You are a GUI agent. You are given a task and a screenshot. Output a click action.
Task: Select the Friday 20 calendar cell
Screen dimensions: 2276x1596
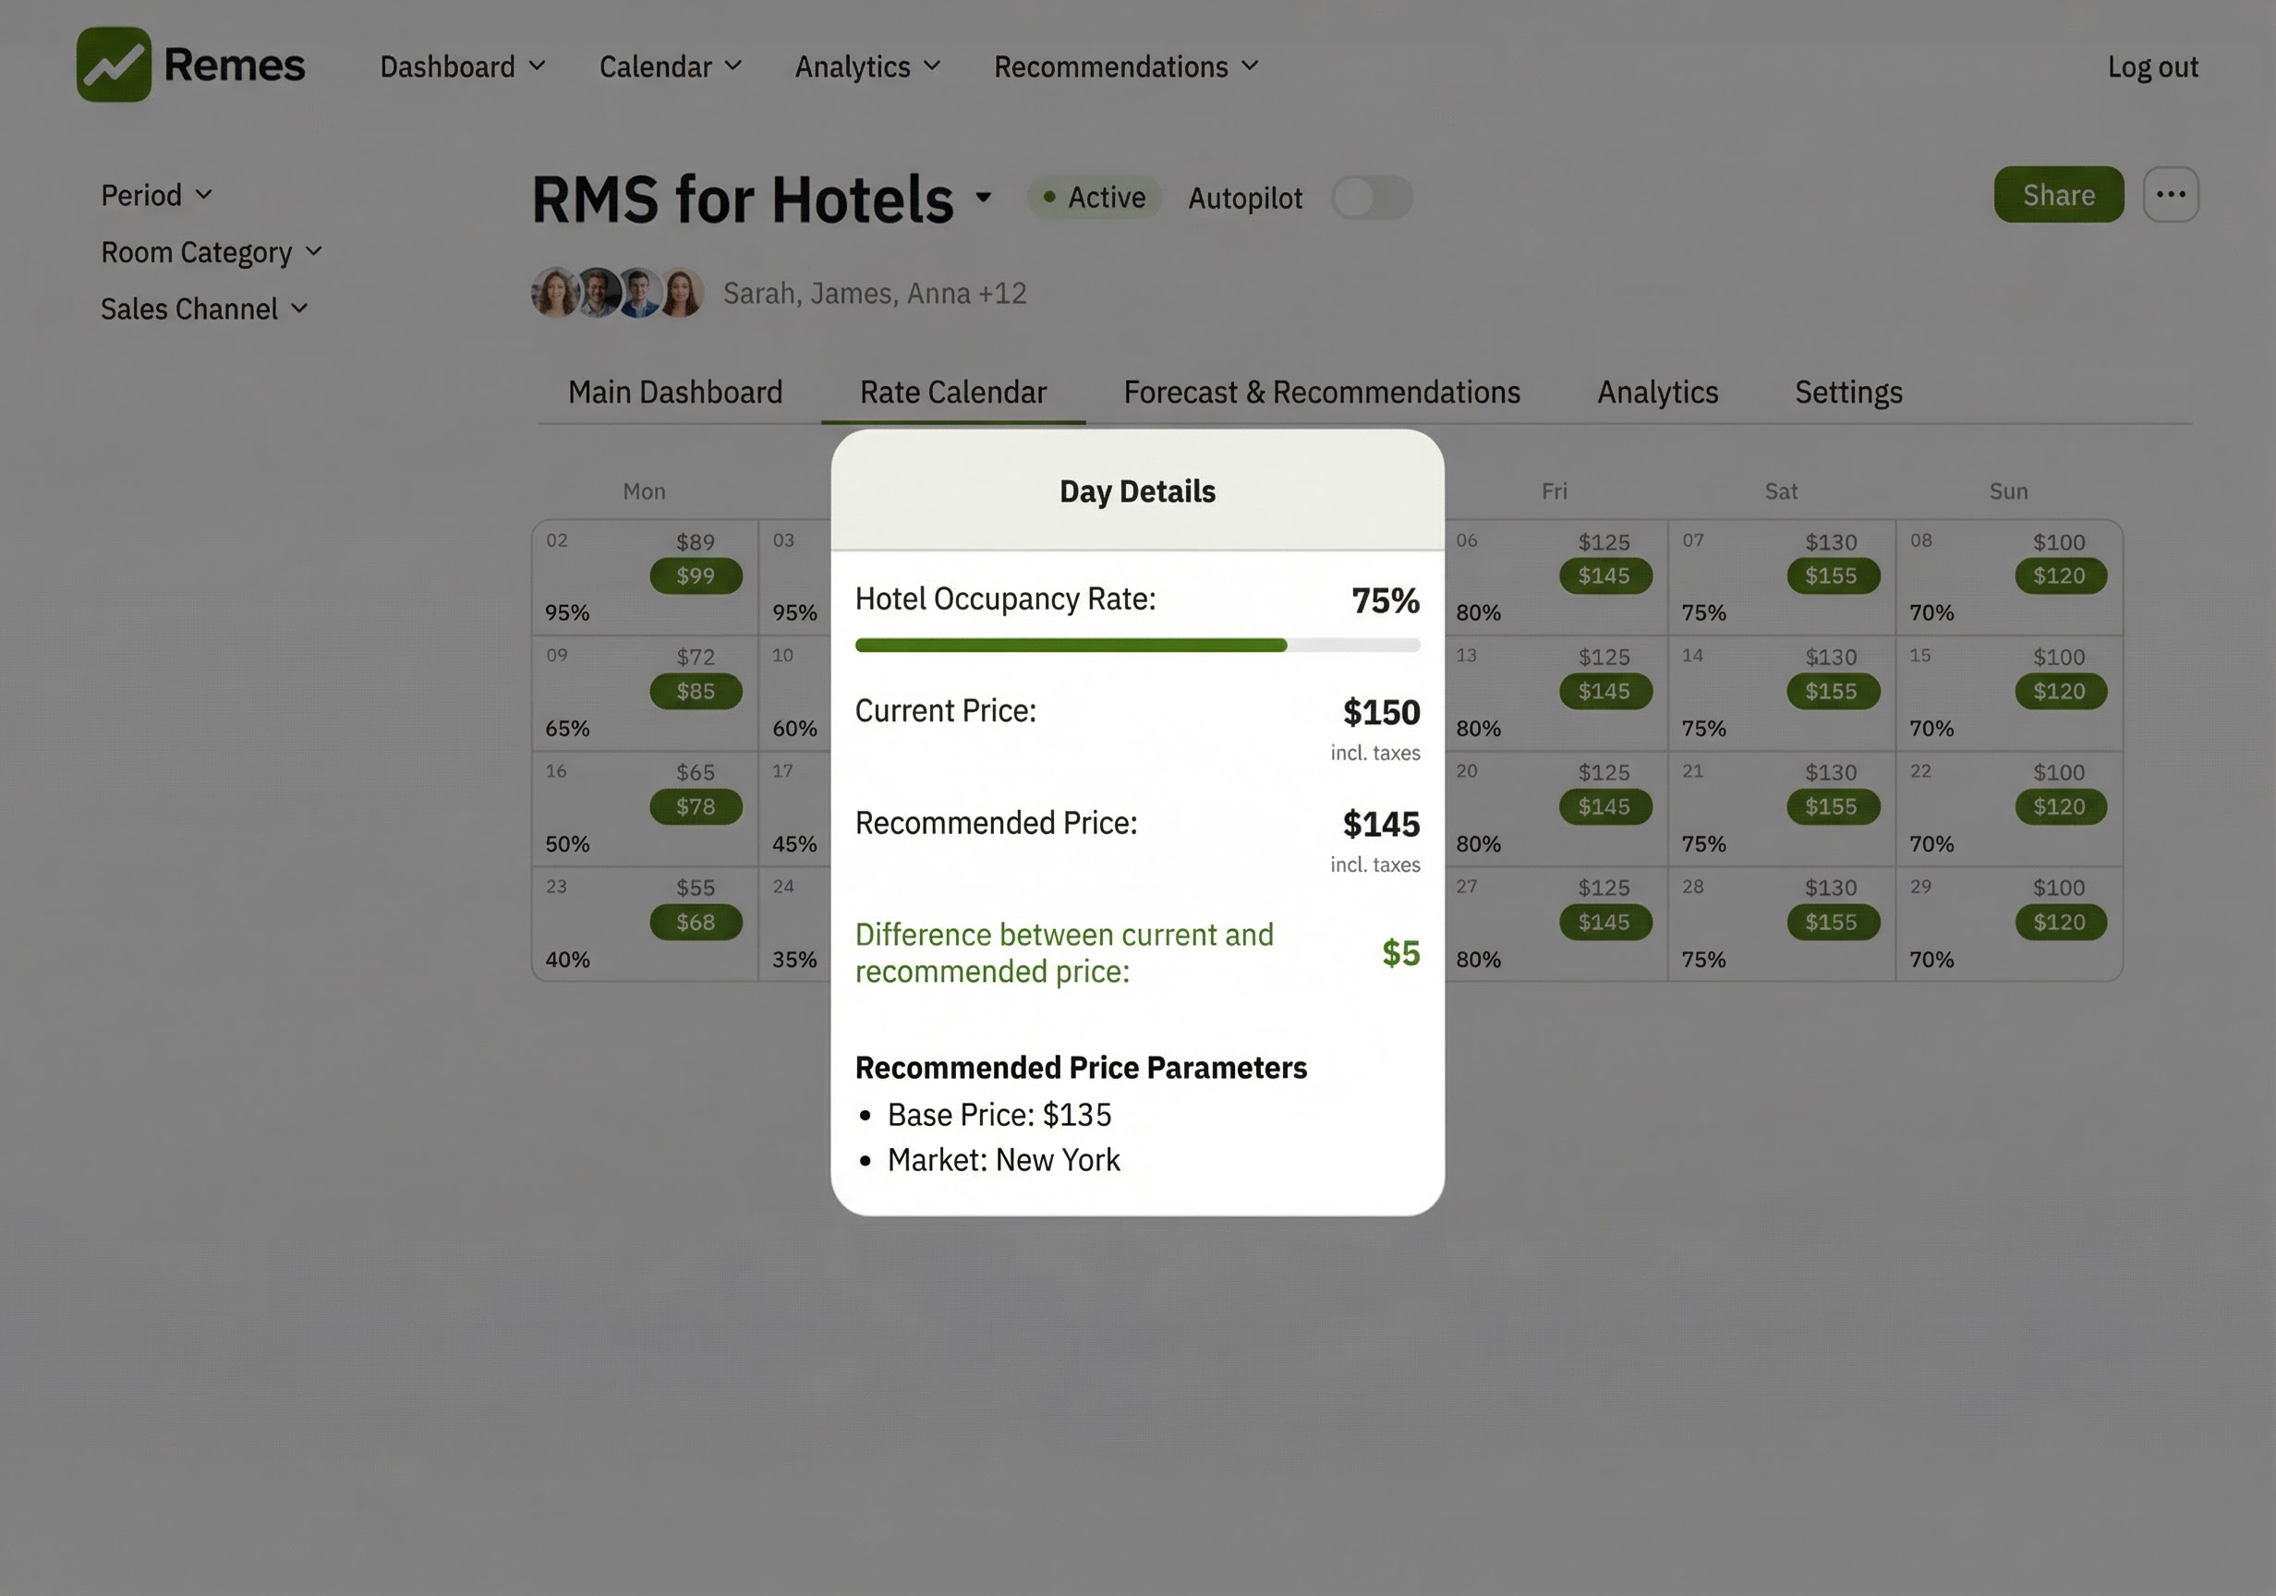[1556, 809]
